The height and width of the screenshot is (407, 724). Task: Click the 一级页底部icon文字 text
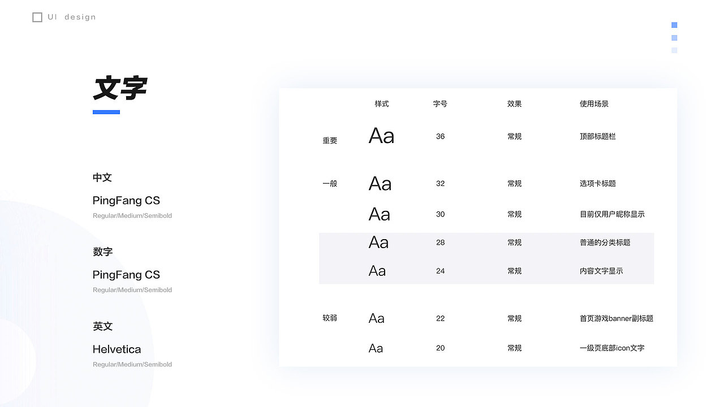click(611, 348)
